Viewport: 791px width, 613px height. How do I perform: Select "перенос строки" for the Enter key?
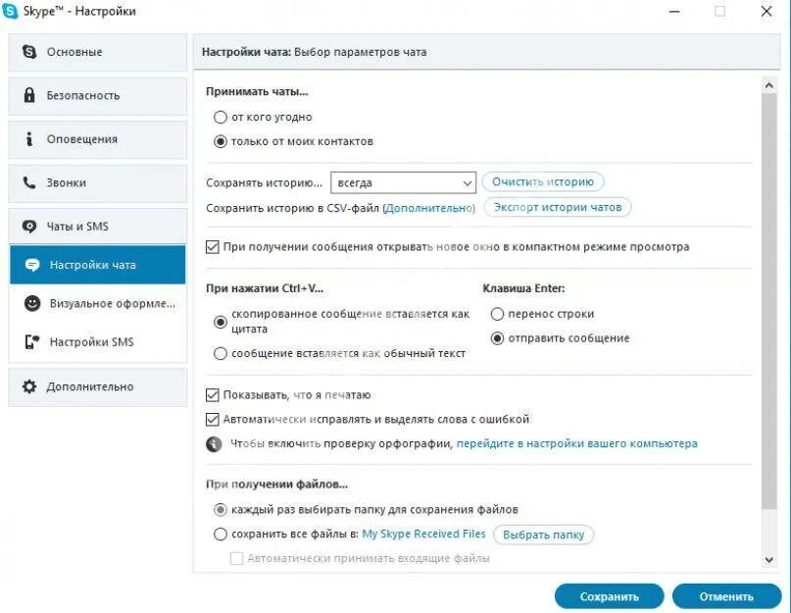[497, 314]
